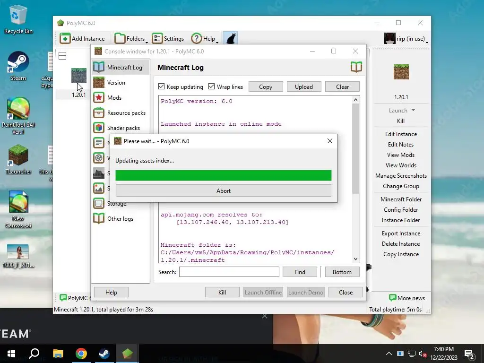Viewport: 484px width, 363px height.
Task: Click the Upload log button
Action: [x=304, y=87]
